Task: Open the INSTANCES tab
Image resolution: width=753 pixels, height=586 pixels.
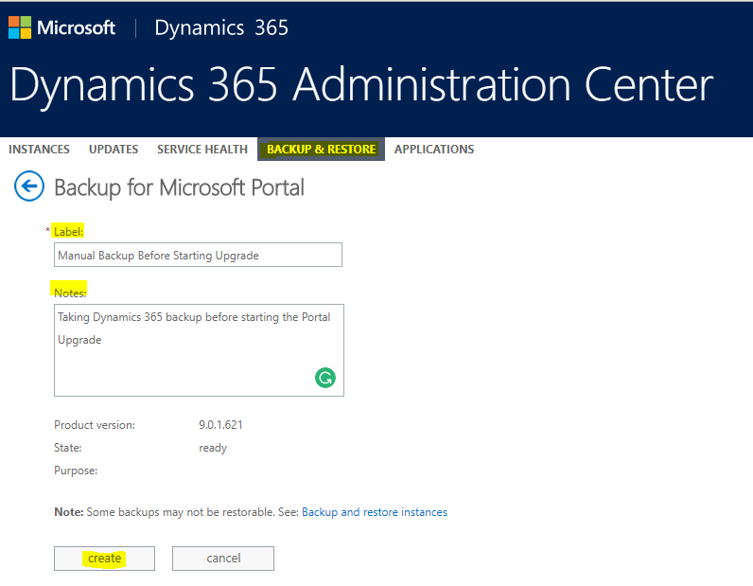Action: click(x=39, y=150)
